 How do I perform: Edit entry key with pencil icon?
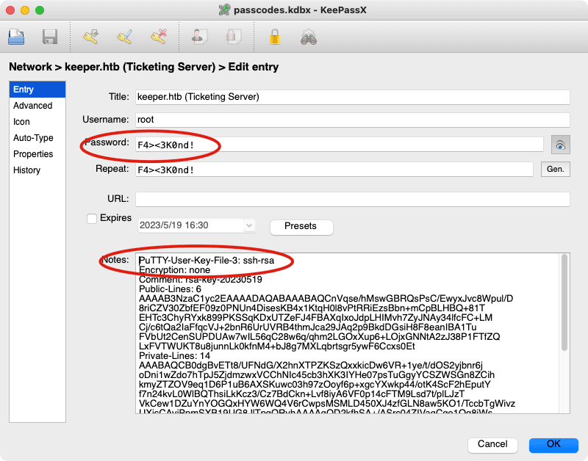point(124,37)
